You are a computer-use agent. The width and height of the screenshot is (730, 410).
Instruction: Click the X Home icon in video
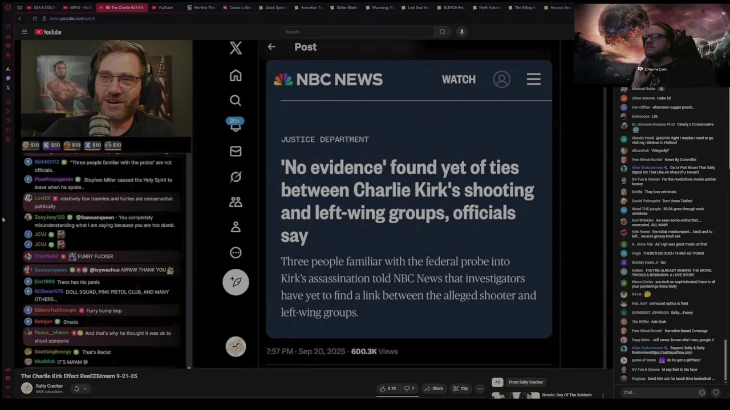click(236, 75)
